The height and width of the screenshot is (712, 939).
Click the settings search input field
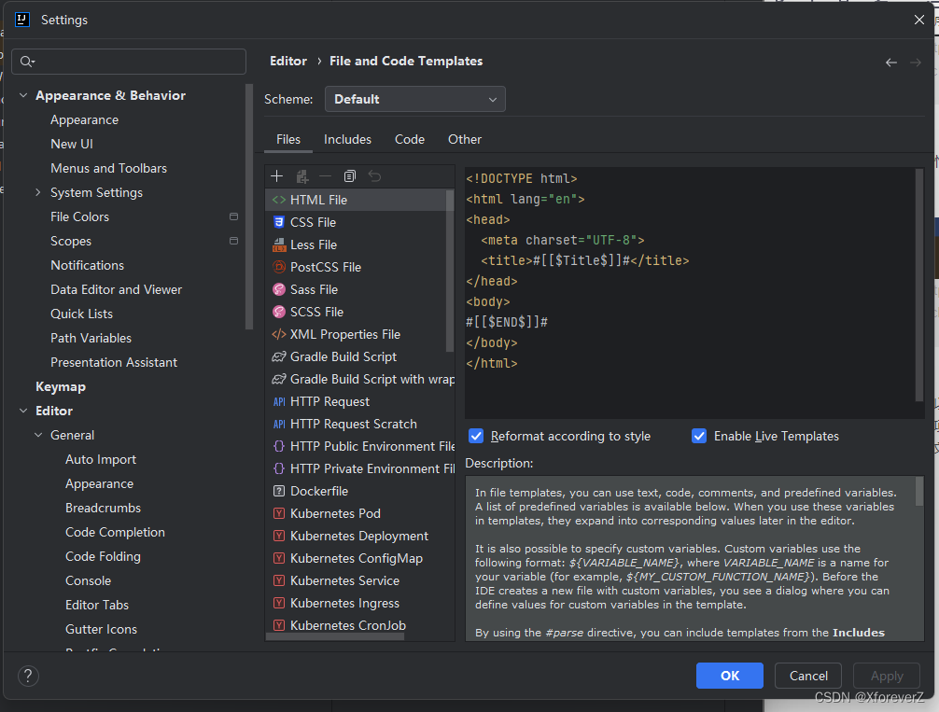[x=129, y=62]
